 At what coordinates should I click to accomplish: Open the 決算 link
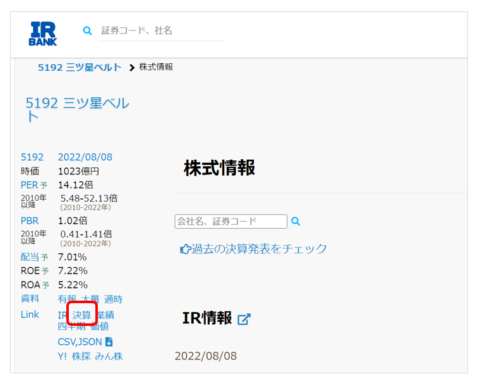[81, 315]
